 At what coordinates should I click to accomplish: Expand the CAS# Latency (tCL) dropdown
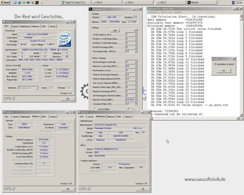pos(136,34)
